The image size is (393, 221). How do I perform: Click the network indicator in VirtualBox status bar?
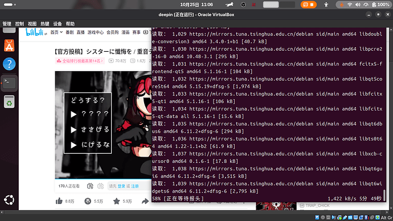tap(339, 218)
